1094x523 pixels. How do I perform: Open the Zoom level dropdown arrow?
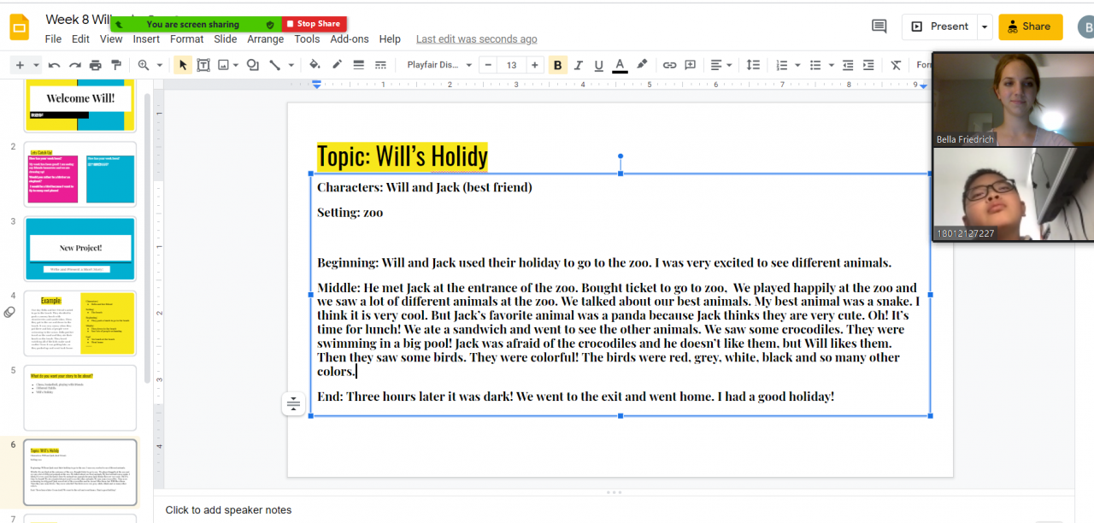(158, 65)
